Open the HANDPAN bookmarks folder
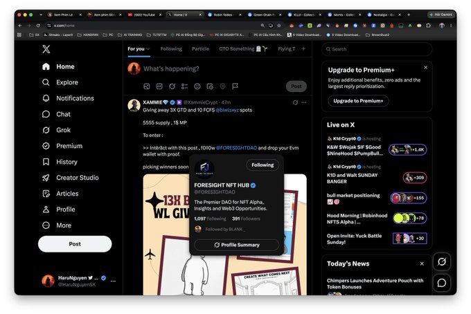This screenshot has height=314, width=471. pos(88,35)
